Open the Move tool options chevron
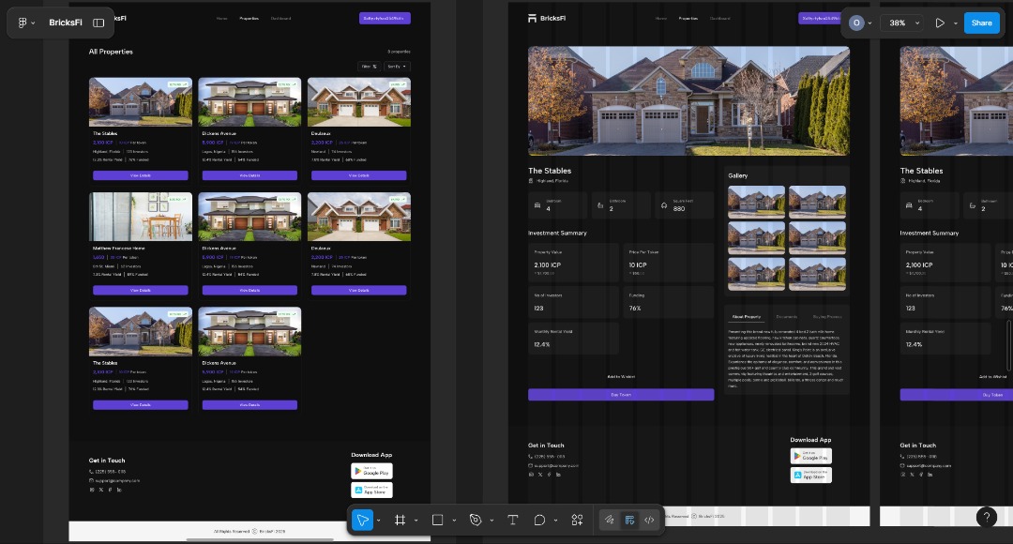The height and width of the screenshot is (544, 1013). coord(379,521)
